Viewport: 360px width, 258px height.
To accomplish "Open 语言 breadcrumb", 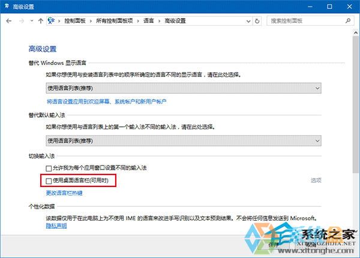I will [x=149, y=21].
